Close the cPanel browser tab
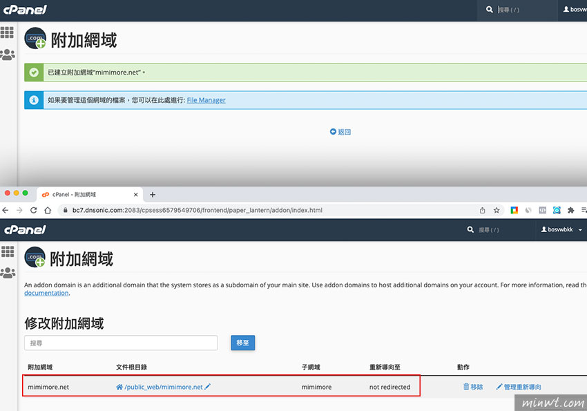587x411 pixels. [135, 195]
